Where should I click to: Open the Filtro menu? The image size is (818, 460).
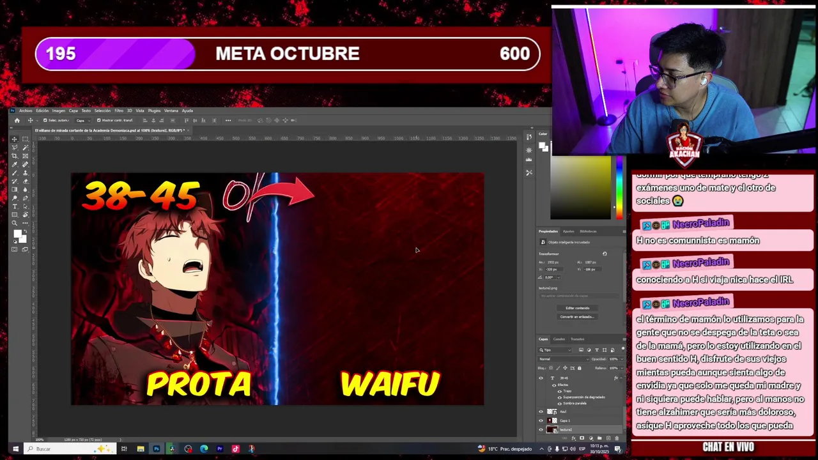pos(119,111)
